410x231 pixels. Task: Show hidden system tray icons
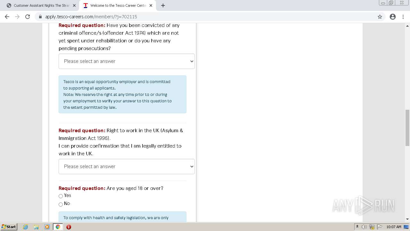pos(357,227)
